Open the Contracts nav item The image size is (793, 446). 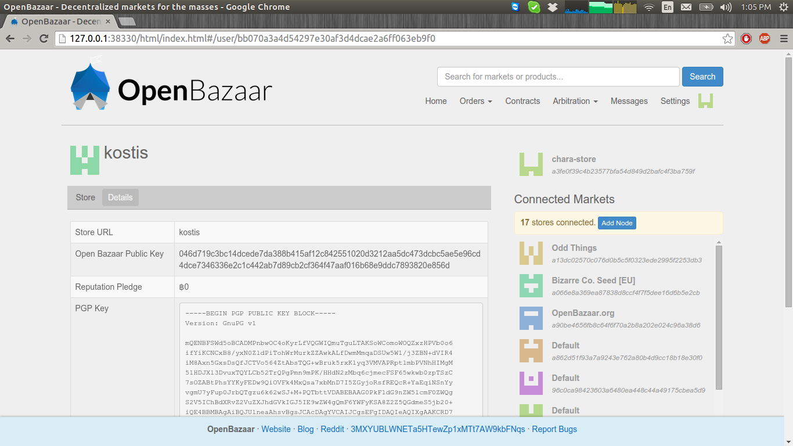[522, 101]
